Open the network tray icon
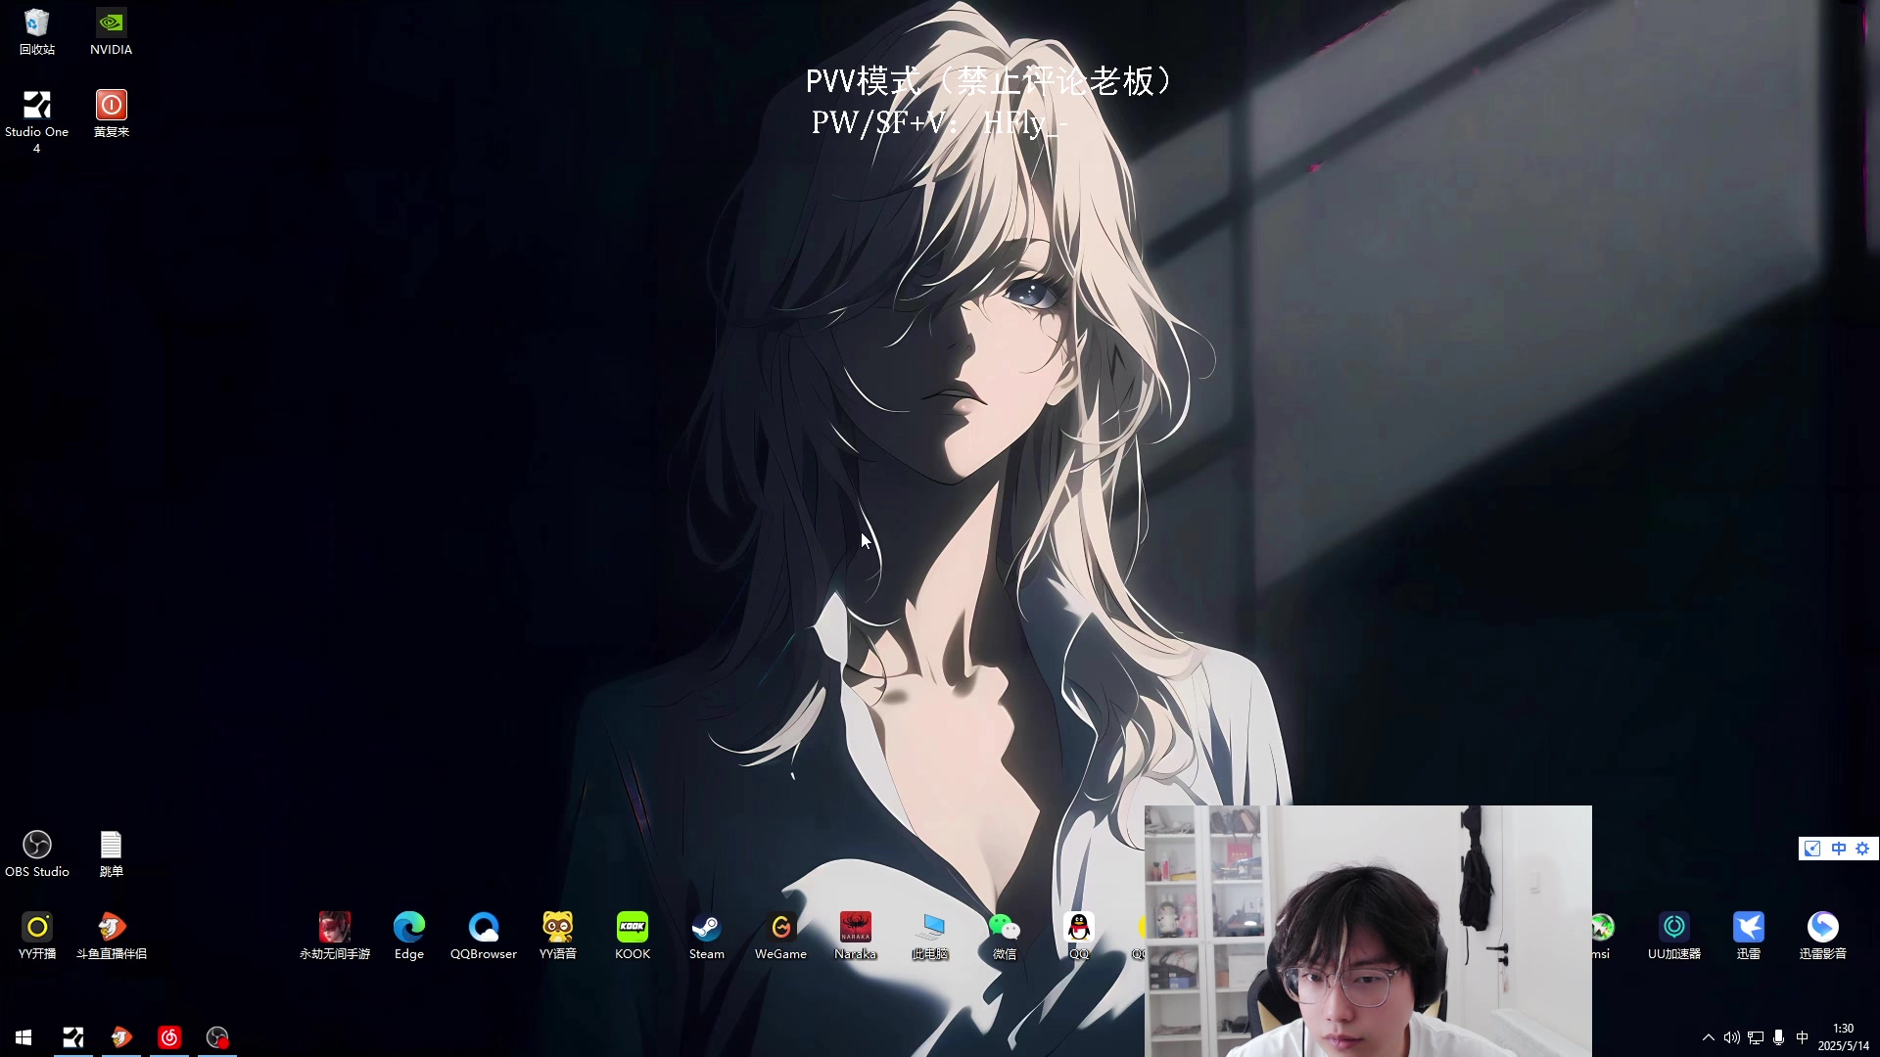1880x1057 pixels. pyautogui.click(x=1756, y=1037)
